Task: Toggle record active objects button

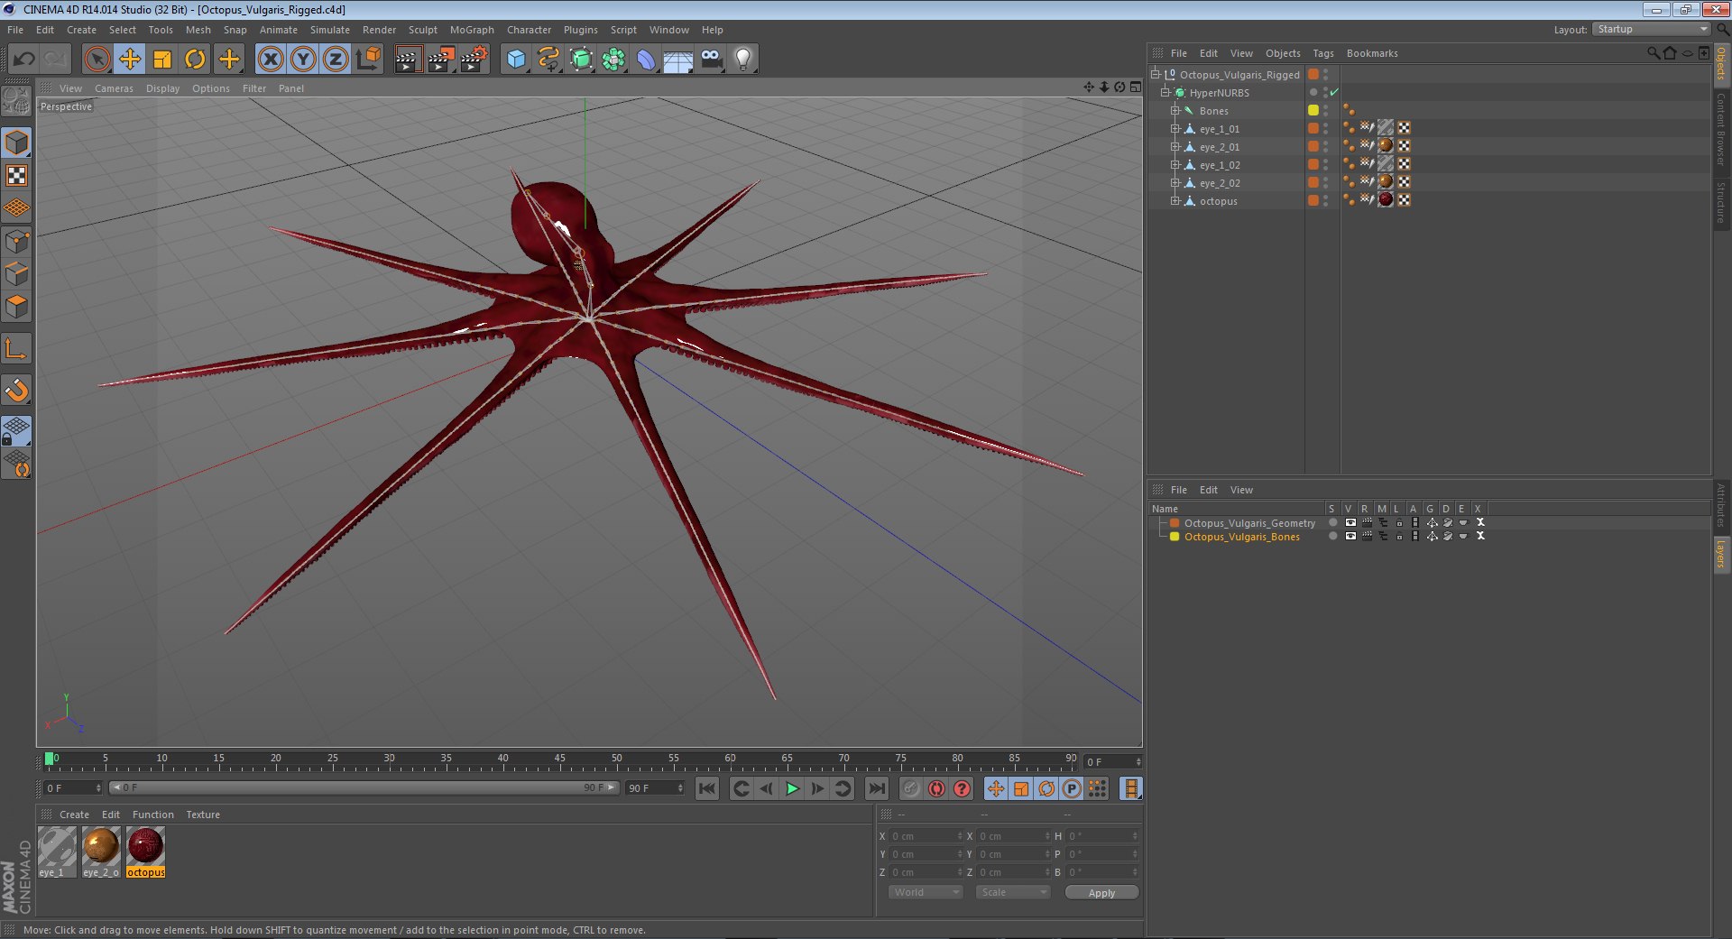Action: [911, 788]
